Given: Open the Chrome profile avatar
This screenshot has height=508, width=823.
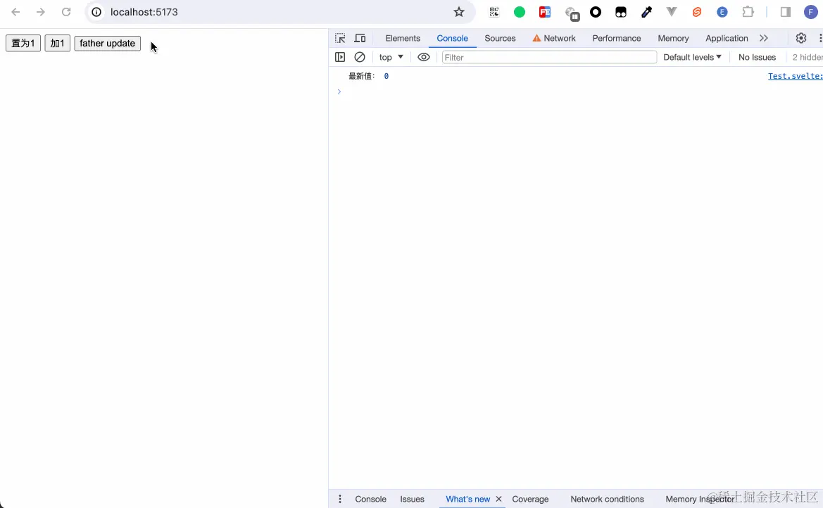Looking at the screenshot, I should pos(811,12).
